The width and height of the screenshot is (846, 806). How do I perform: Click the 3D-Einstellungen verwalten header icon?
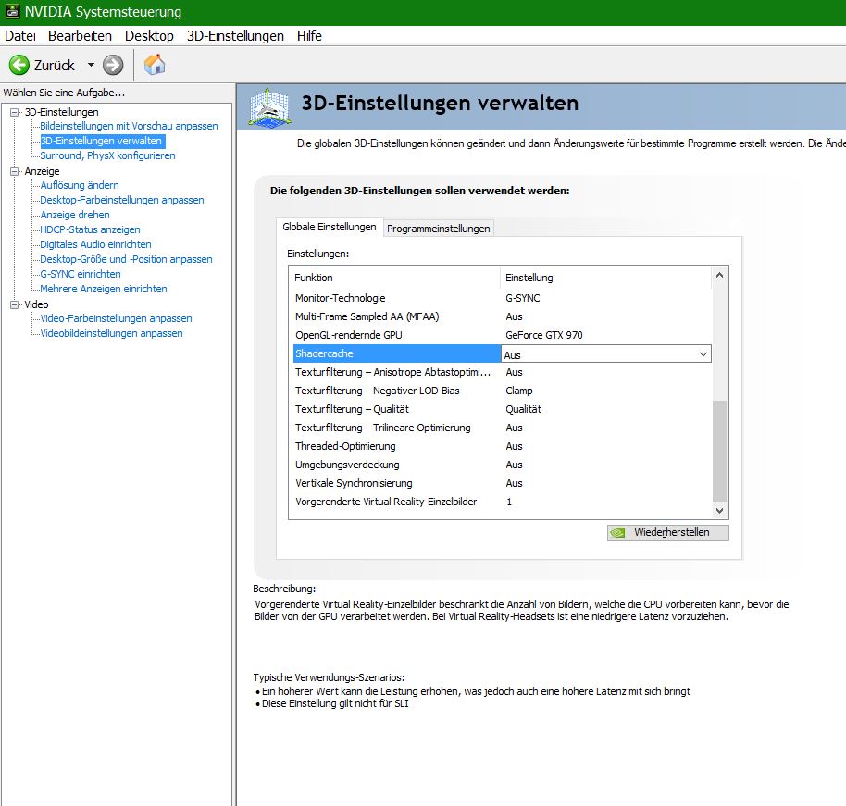[x=269, y=108]
